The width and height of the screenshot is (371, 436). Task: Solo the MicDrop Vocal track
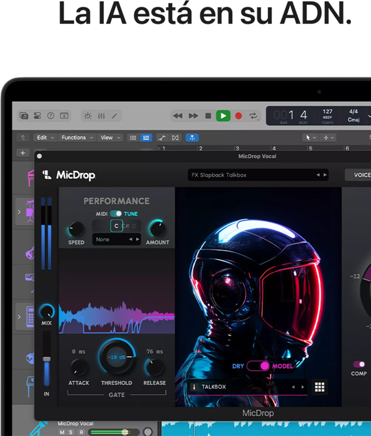(x=71, y=432)
